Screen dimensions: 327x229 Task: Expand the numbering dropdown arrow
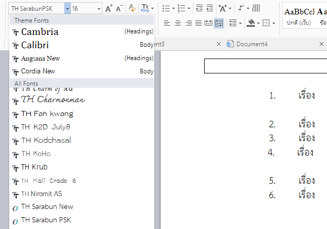tap(189, 9)
